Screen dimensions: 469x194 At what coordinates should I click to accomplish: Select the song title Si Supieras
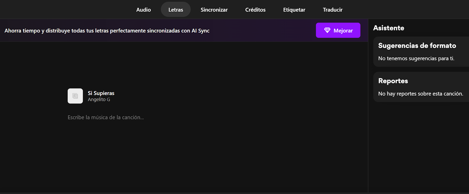coord(101,93)
